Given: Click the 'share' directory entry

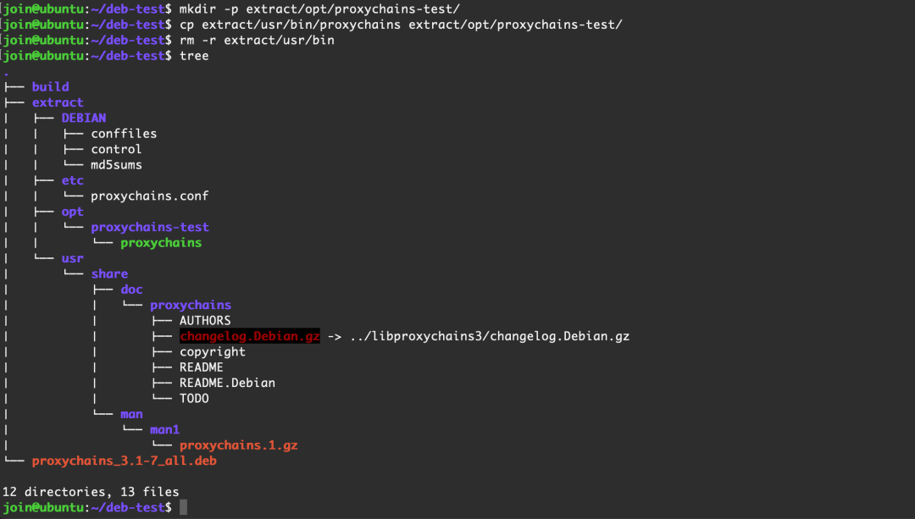Looking at the screenshot, I should pos(109,273).
